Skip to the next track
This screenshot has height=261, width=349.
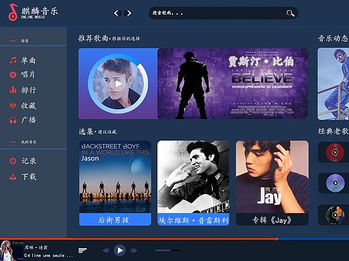coord(134,250)
